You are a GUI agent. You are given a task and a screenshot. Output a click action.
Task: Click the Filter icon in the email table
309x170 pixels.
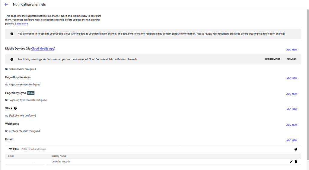coord(11,149)
